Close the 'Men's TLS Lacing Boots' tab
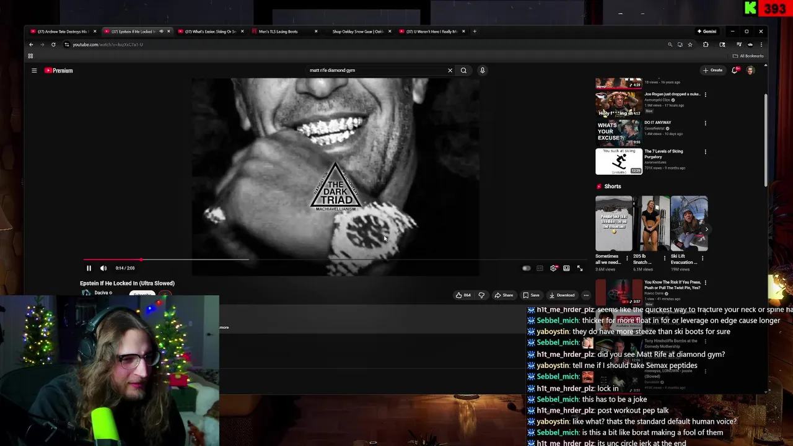The height and width of the screenshot is (446, 793). click(316, 32)
